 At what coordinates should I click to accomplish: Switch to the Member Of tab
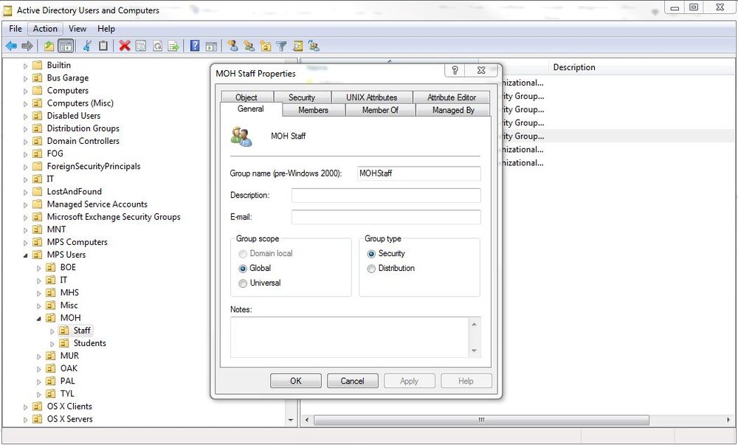[380, 110]
